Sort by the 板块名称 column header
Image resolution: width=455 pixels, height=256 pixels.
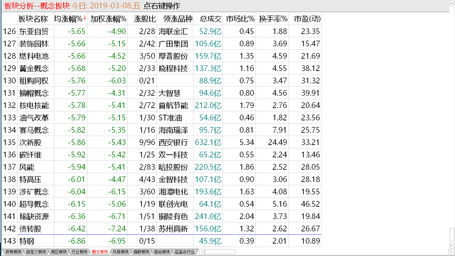click(x=33, y=19)
